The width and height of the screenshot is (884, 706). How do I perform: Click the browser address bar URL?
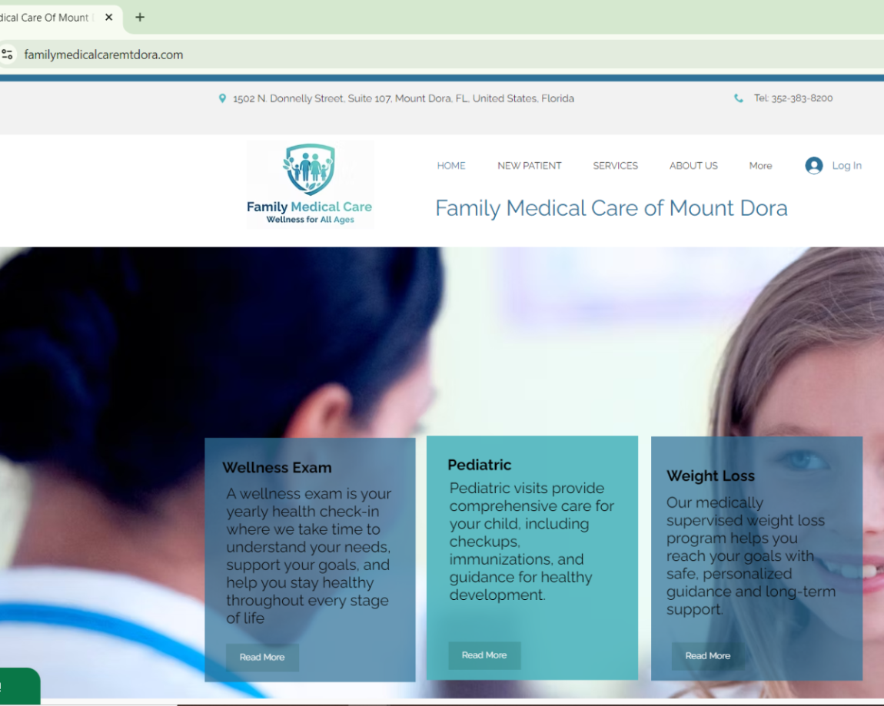coord(104,55)
